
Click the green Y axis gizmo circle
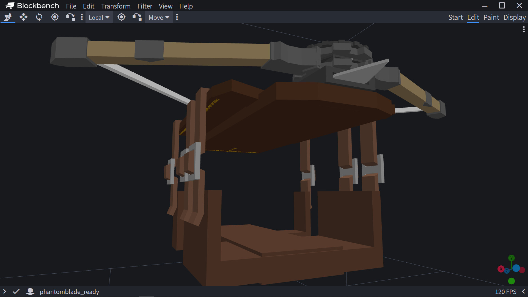pyautogui.click(x=511, y=258)
